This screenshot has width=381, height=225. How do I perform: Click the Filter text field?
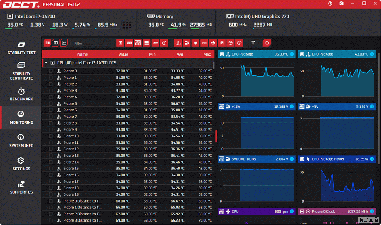[x=91, y=44]
